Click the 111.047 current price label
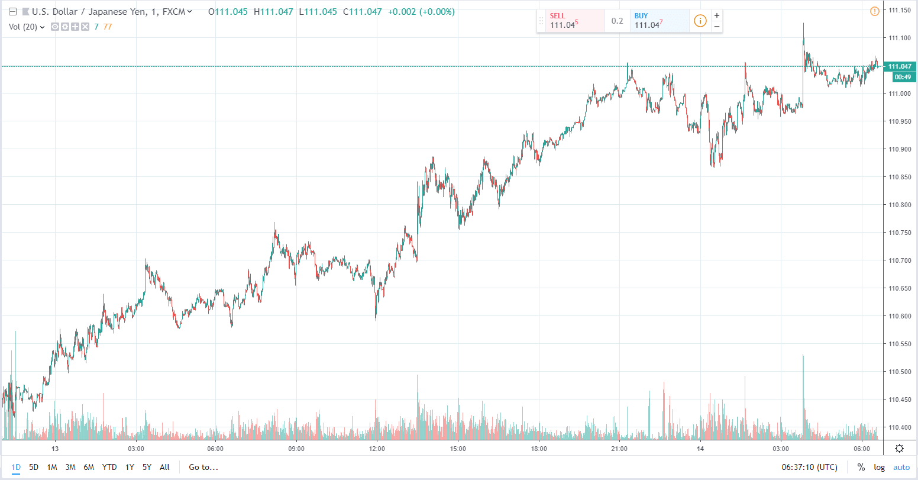This screenshot has width=918, height=480. [898, 66]
